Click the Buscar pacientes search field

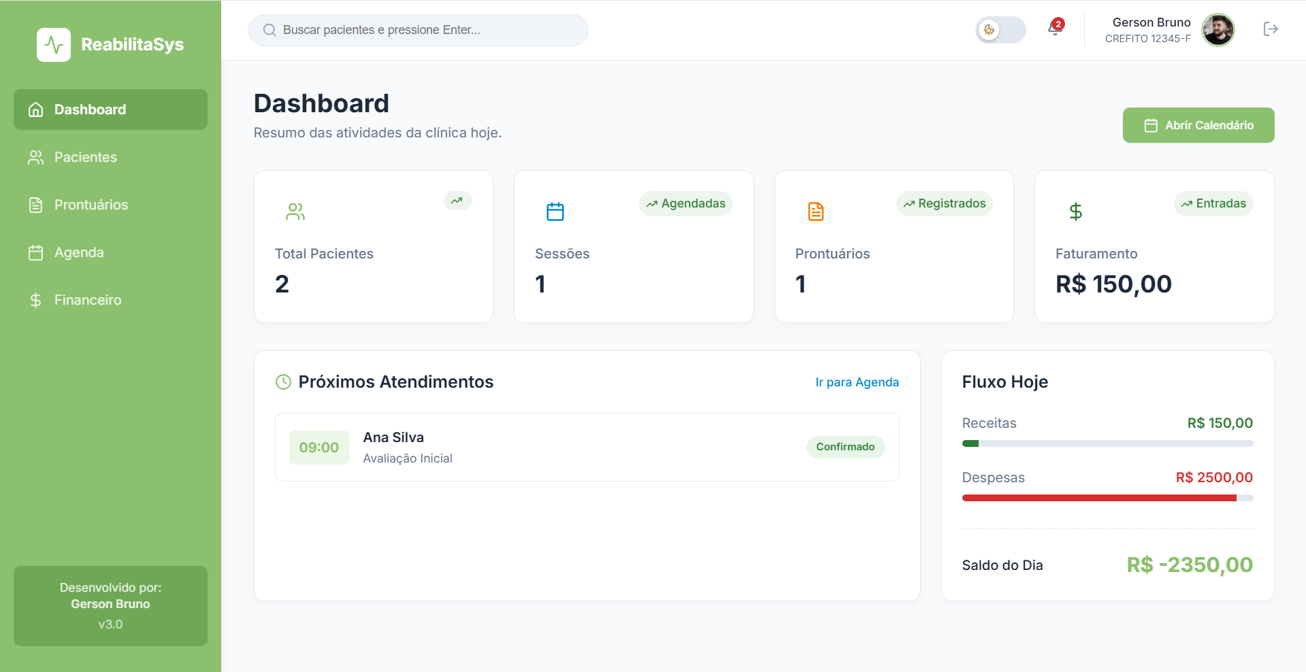click(419, 30)
